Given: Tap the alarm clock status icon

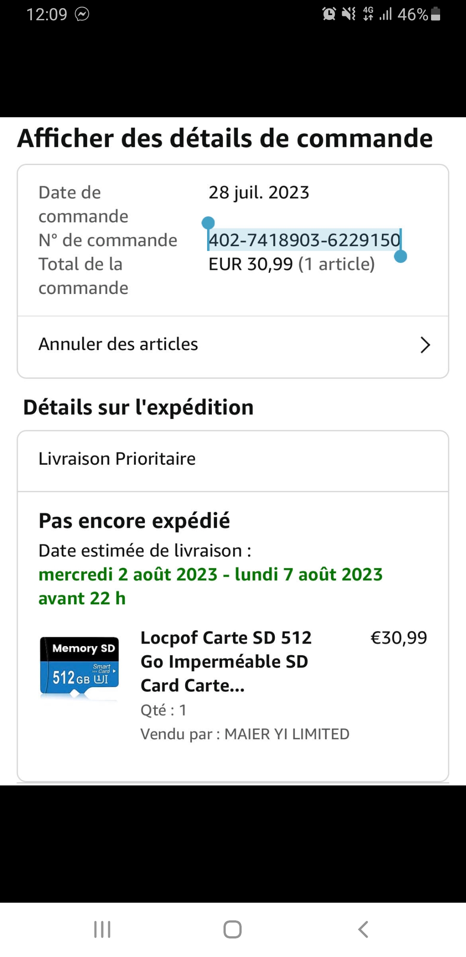Looking at the screenshot, I should (x=329, y=14).
